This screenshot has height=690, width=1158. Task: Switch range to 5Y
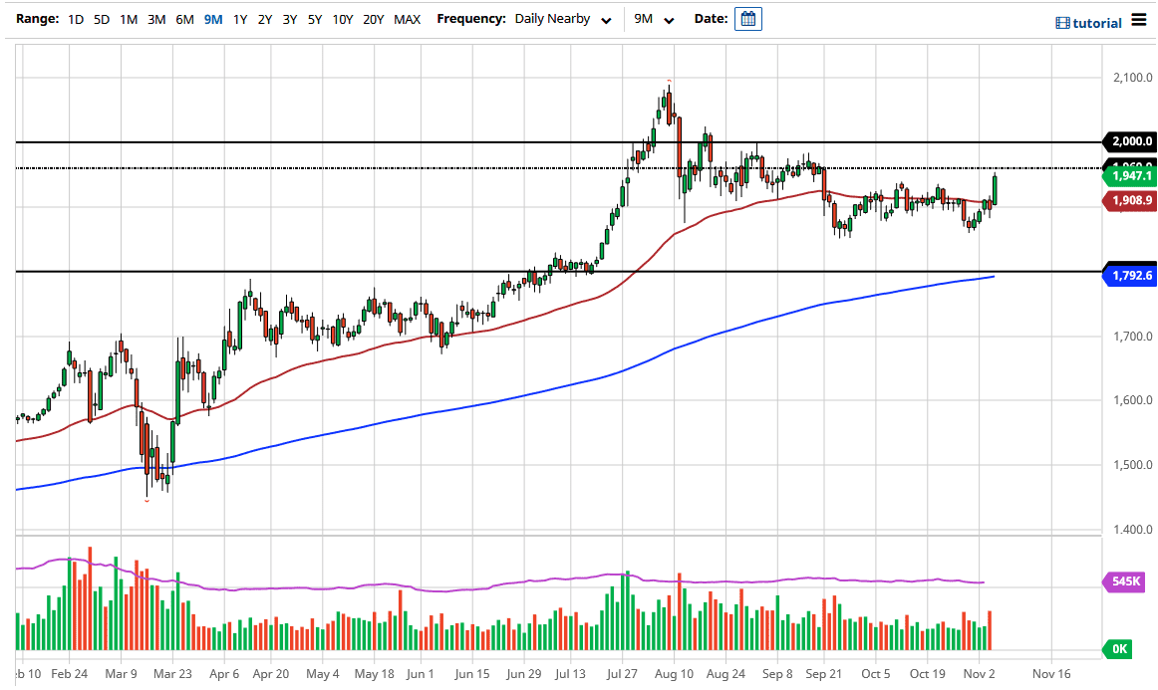coord(315,19)
